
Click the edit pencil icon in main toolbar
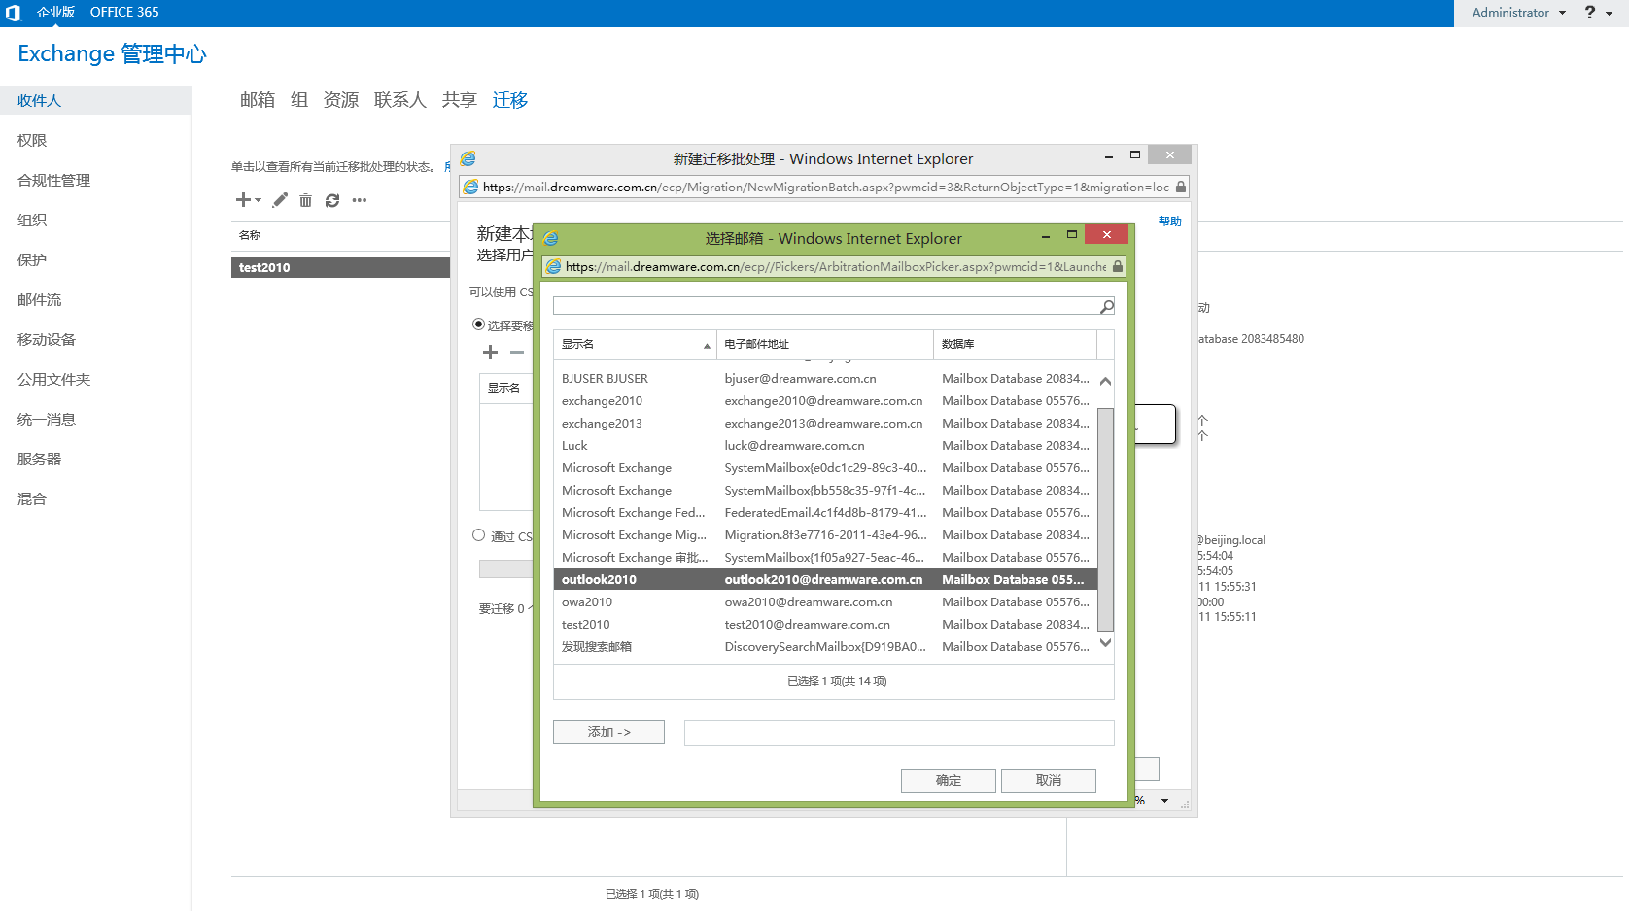(280, 200)
